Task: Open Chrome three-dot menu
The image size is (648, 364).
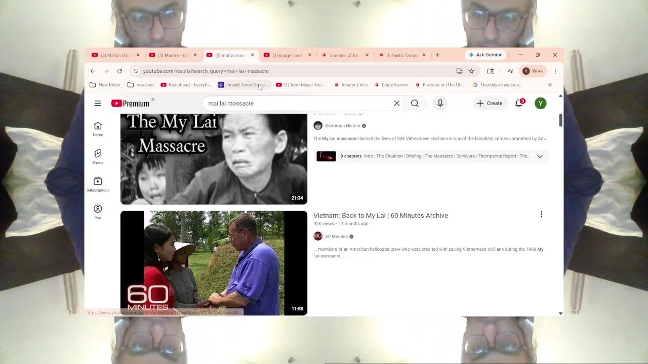Action: (x=555, y=71)
